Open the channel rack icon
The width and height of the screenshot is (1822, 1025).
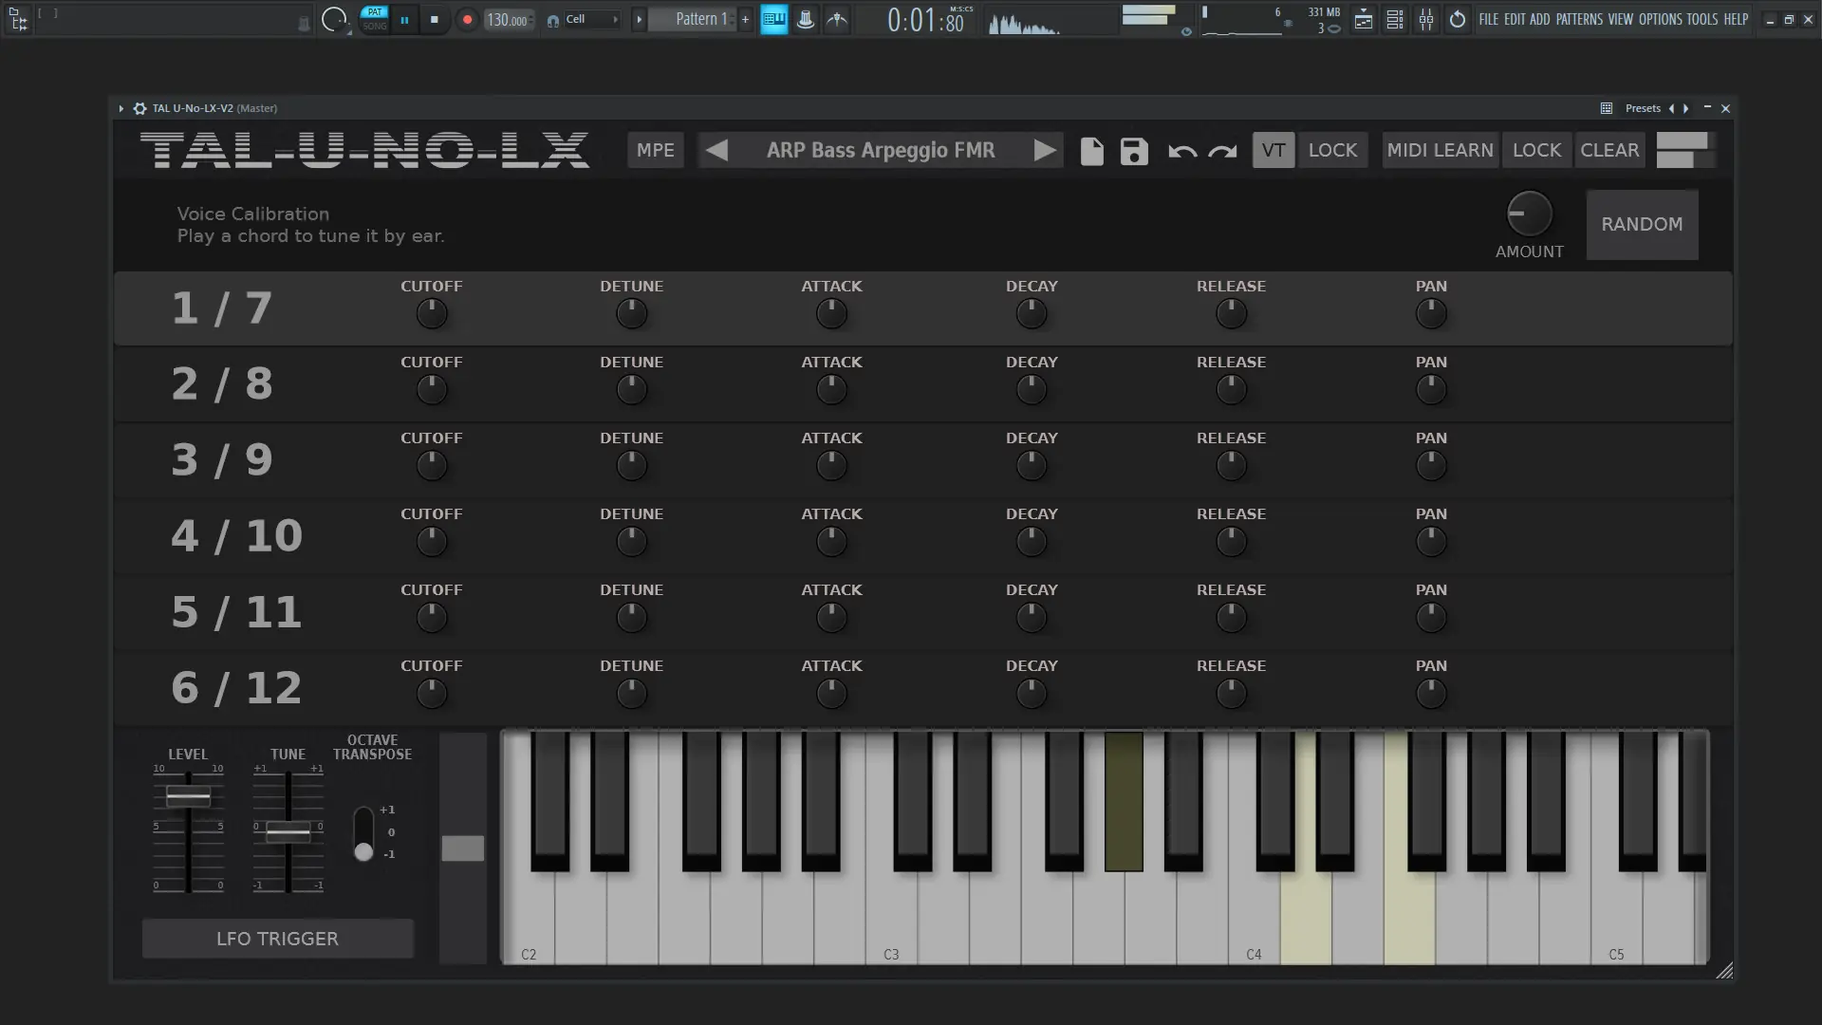1395,19
